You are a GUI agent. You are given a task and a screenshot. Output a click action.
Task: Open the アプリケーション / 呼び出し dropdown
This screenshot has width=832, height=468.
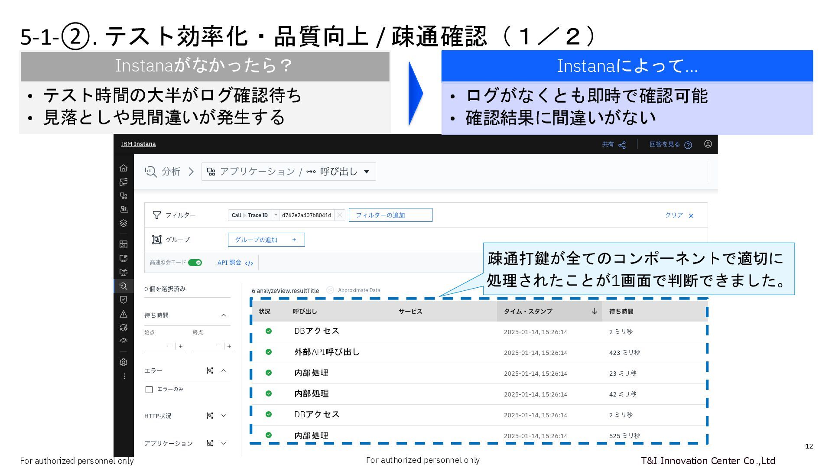[289, 172]
